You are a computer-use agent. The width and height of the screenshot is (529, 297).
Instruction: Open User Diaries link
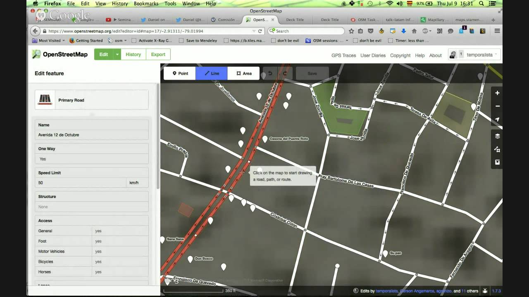[373, 55]
